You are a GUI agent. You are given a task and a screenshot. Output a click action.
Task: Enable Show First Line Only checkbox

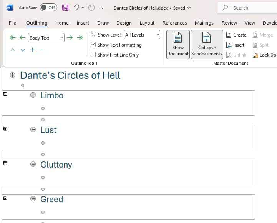[93, 55]
